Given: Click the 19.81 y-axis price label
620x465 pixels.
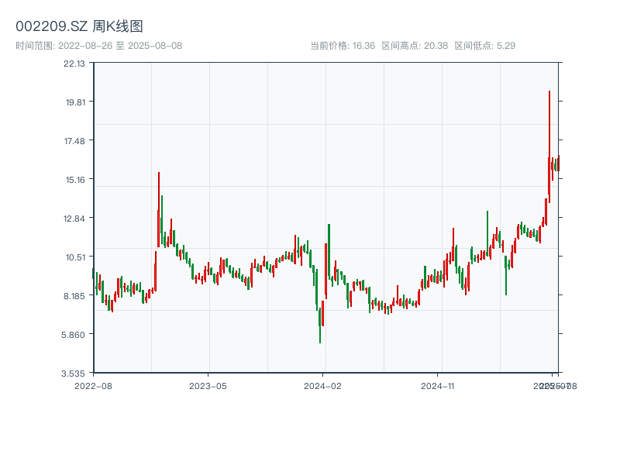Looking at the screenshot, I should pyautogui.click(x=75, y=102).
